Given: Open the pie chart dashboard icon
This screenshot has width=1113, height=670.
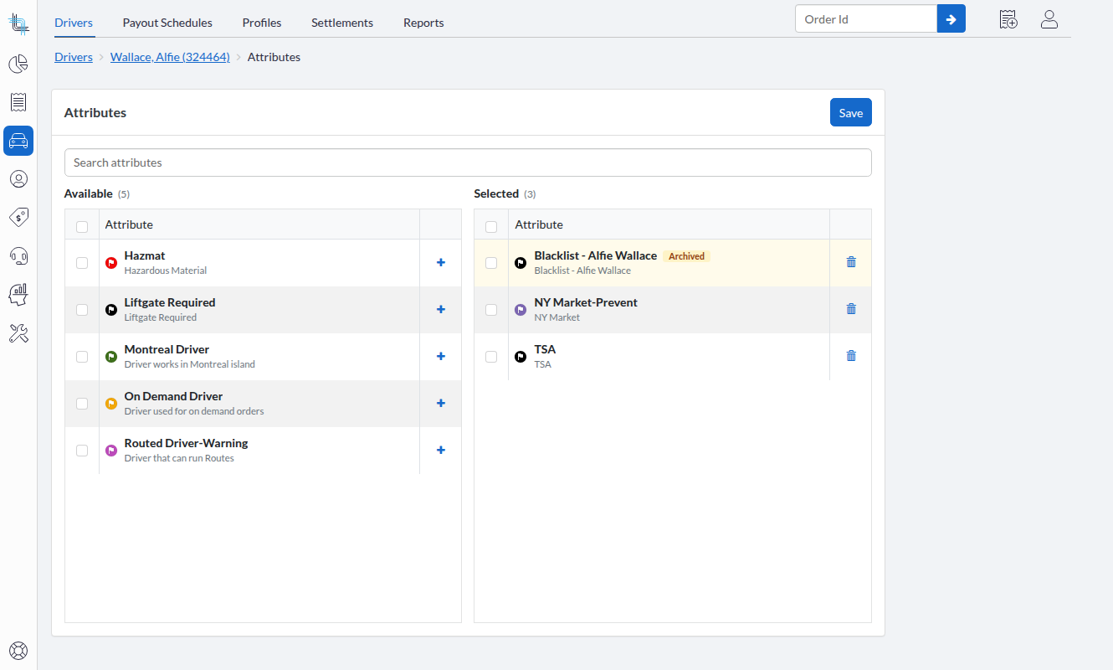Looking at the screenshot, I should point(18,64).
